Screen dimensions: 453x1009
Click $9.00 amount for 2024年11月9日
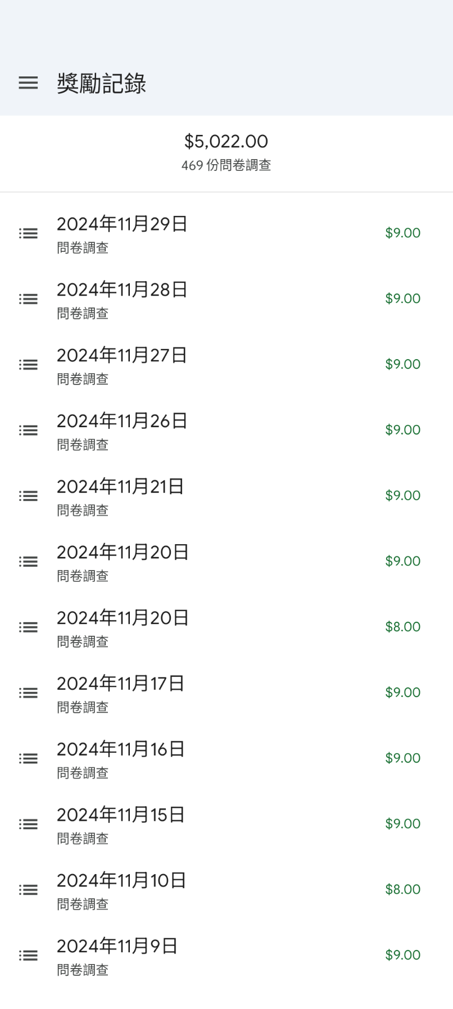pos(402,955)
